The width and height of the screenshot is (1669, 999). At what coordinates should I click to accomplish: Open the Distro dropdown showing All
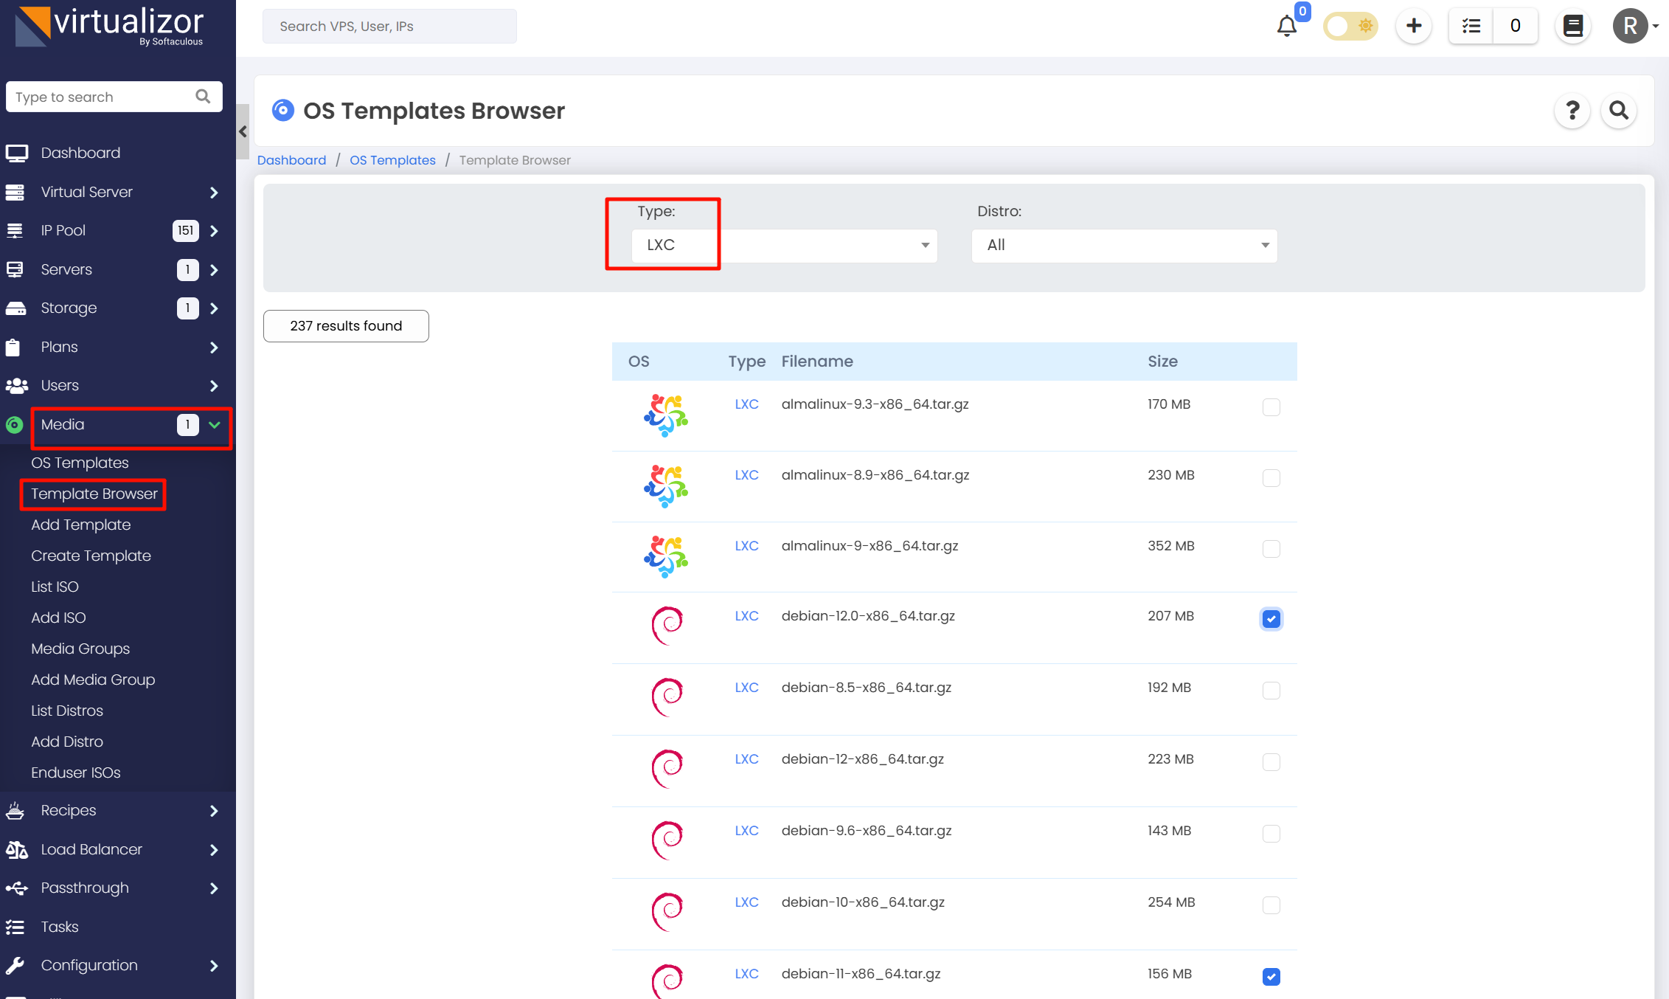coord(1124,246)
